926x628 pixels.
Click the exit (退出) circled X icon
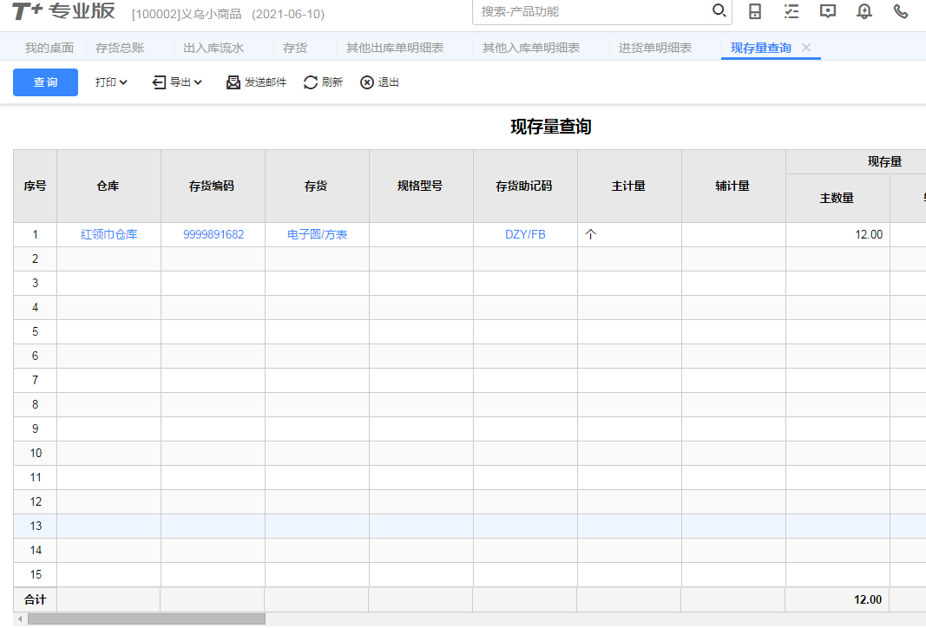click(x=367, y=82)
